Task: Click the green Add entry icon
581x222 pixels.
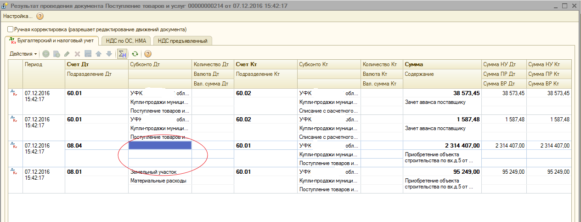Action: 46,54
